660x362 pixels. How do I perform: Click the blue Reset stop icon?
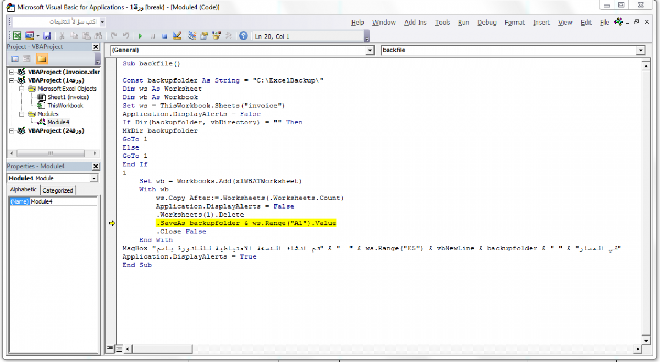tap(164, 36)
